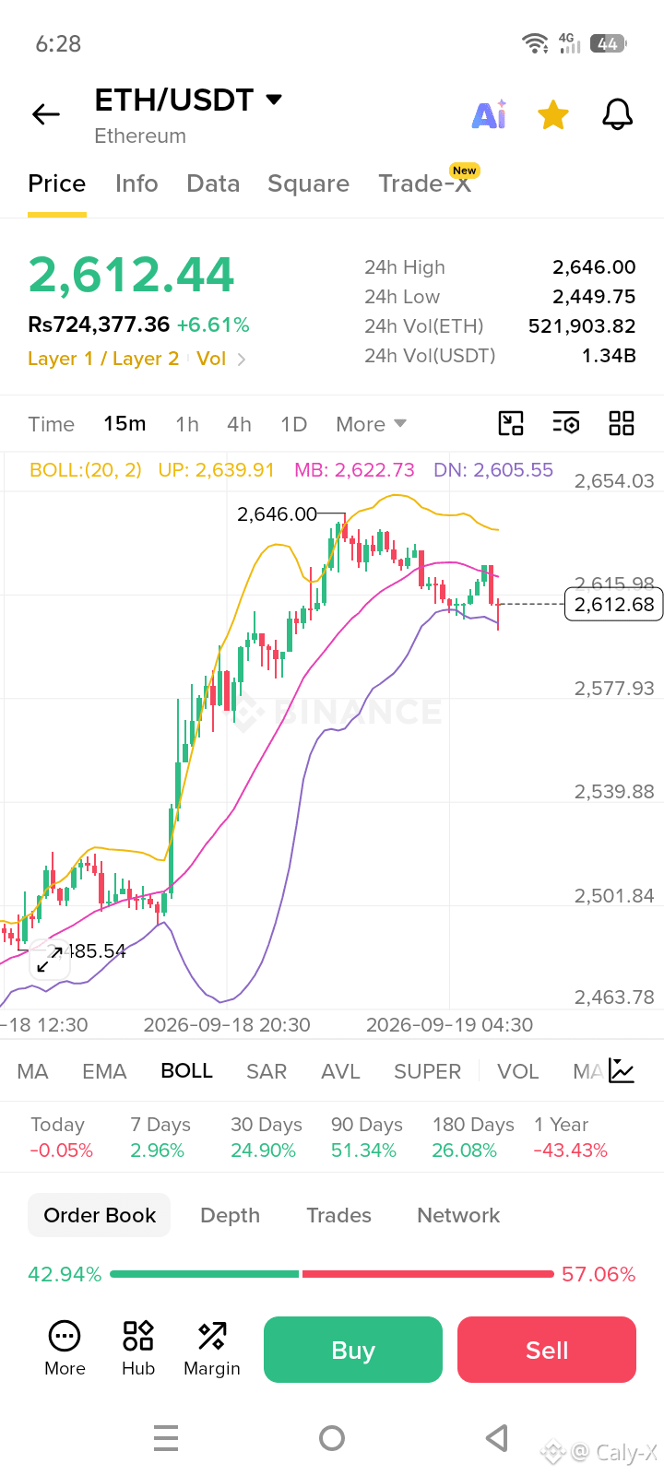The height and width of the screenshot is (1475, 664).
Task: Switch to the Info tab
Action: 136,183
